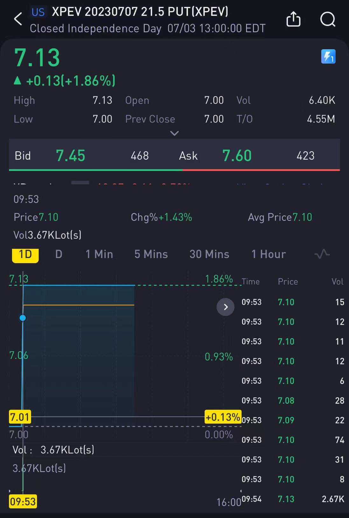The height and width of the screenshot is (518, 349).
Task: Tap the Ask price 7.60
Action: [x=237, y=156]
